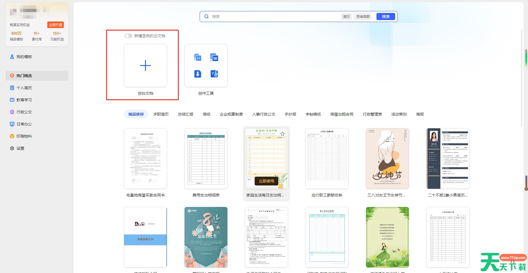Open the 个人简历 category
Image resolution: width=528 pixels, height=273 pixels.
coord(37,88)
